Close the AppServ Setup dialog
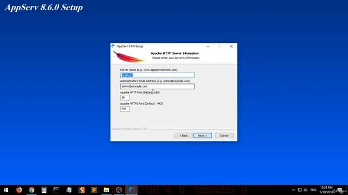The height and width of the screenshot is (195, 348). [231, 46]
